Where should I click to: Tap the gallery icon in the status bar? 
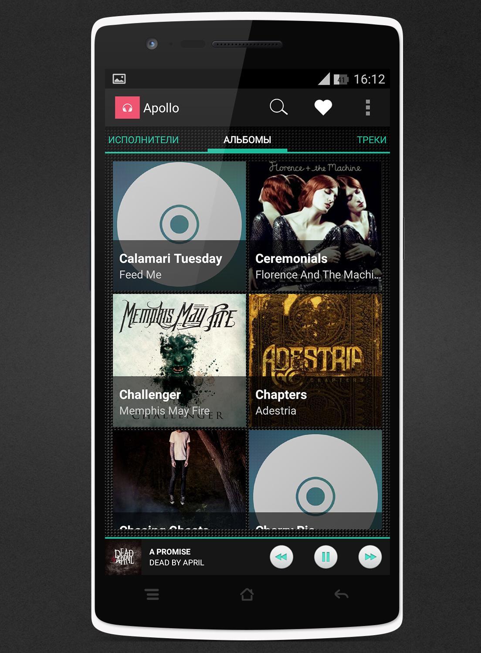click(x=118, y=77)
